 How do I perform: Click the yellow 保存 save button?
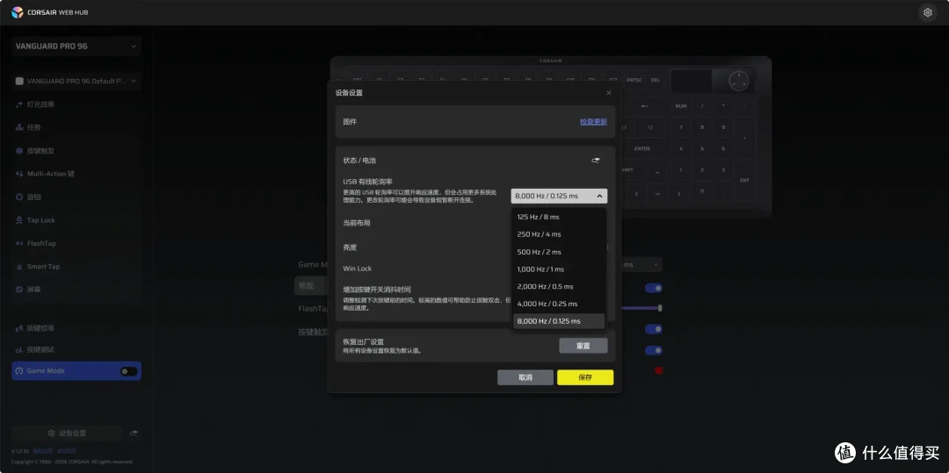(585, 377)
